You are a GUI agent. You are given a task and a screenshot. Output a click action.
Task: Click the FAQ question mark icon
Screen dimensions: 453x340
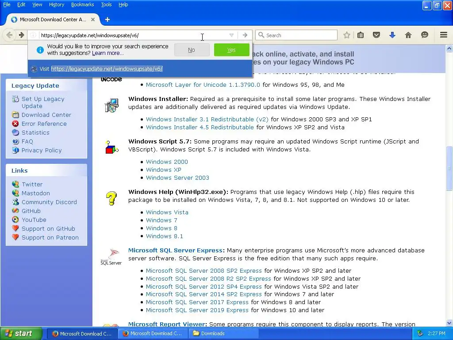pos(15,141)
